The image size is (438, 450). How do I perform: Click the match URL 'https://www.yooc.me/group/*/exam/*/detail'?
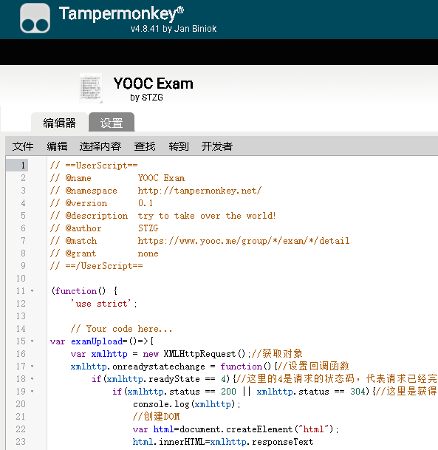(244, 241)
